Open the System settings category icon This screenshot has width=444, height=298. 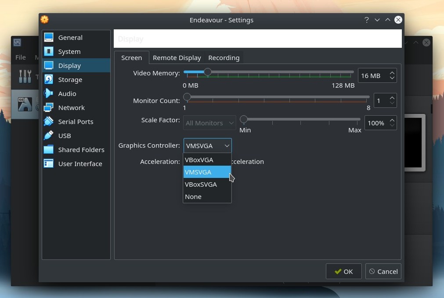tap(49, 51)
